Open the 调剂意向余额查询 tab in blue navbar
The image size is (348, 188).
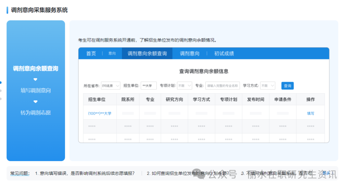(x=147, y=54)
